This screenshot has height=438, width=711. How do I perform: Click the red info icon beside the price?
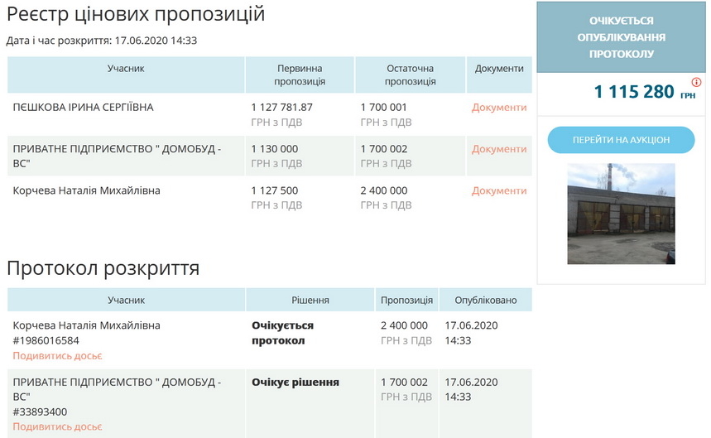coord(696,82)
